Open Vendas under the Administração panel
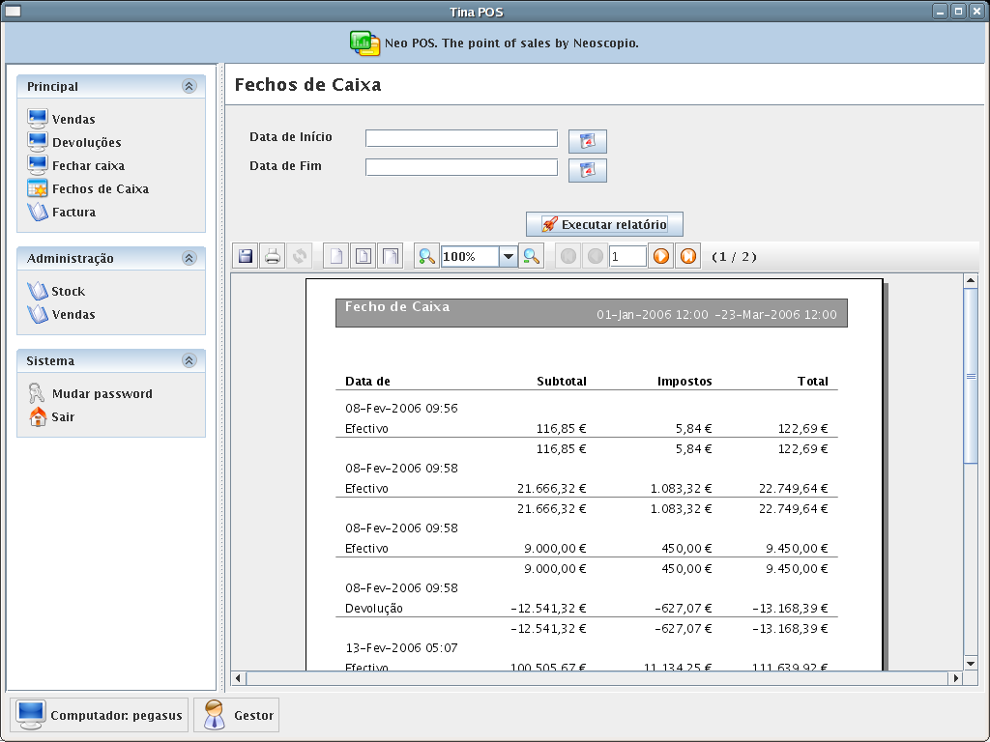 point(61,314)
